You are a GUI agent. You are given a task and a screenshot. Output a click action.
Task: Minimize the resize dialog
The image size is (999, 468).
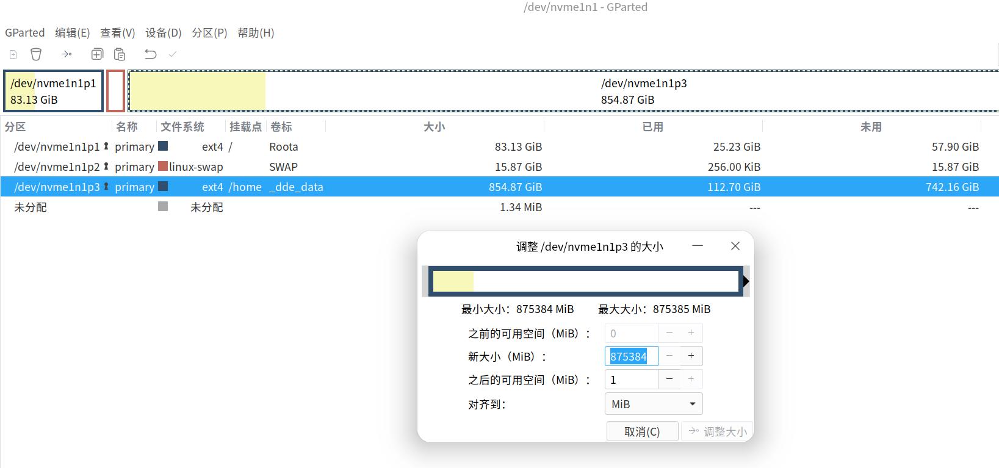coord(698,246)
